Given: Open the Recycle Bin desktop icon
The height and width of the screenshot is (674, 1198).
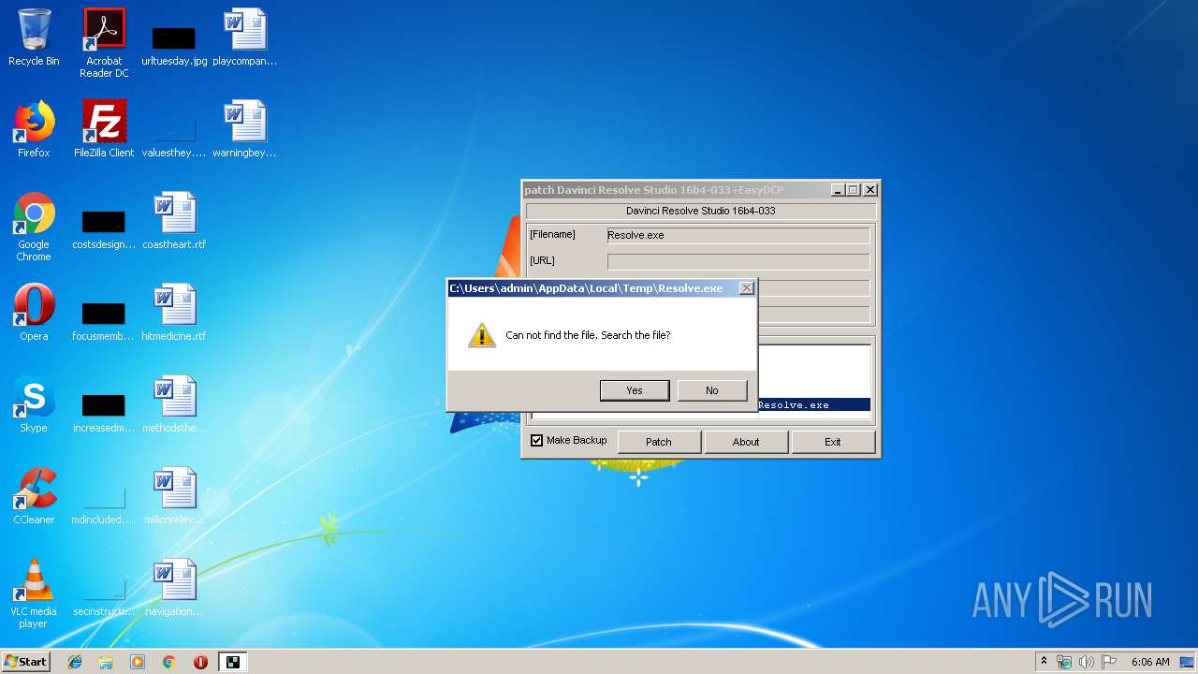Looking at the screenshot, I should click(x=34, y=37).
